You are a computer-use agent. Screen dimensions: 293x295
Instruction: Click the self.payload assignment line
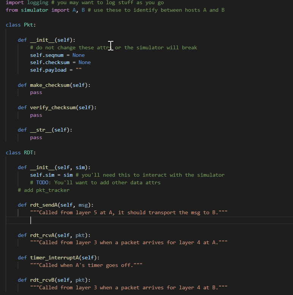click(56, 70)
